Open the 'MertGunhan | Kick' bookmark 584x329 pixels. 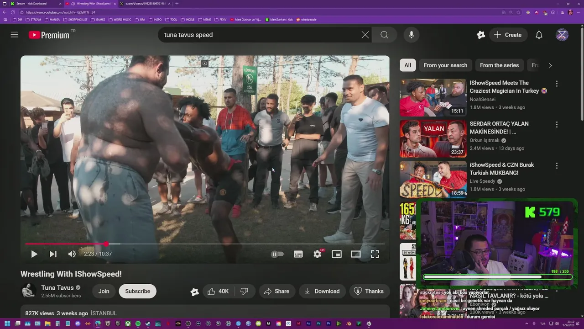coord(278,20)
